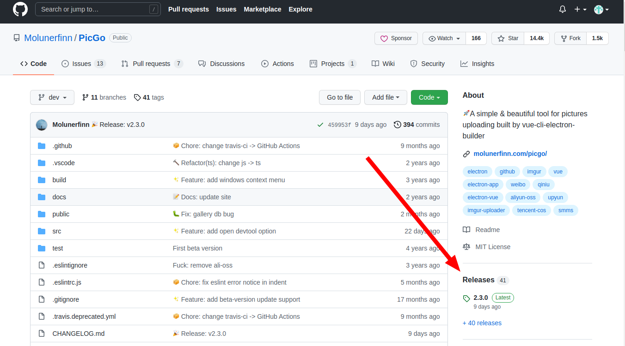
Task: Open the Molunerfinn owner link
Action: [48, 38]
